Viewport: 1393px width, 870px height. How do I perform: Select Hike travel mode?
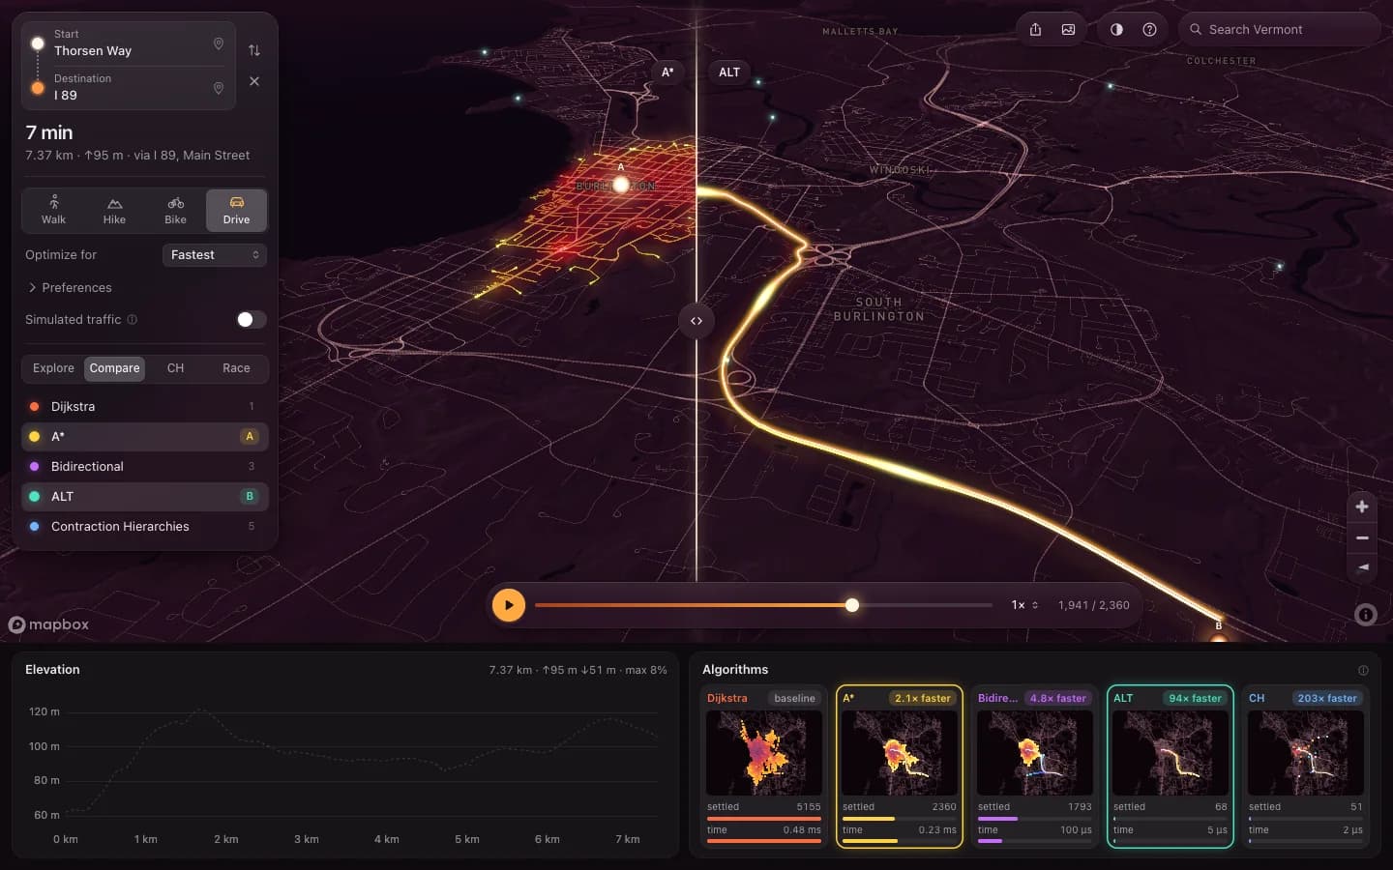pos(114,210)
